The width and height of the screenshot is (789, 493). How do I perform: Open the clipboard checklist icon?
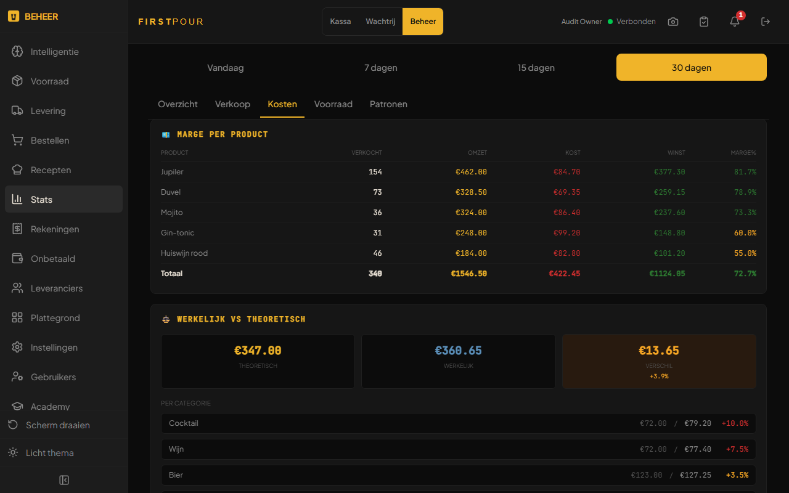[x=704, y=22]
